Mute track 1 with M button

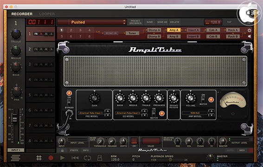46,34
